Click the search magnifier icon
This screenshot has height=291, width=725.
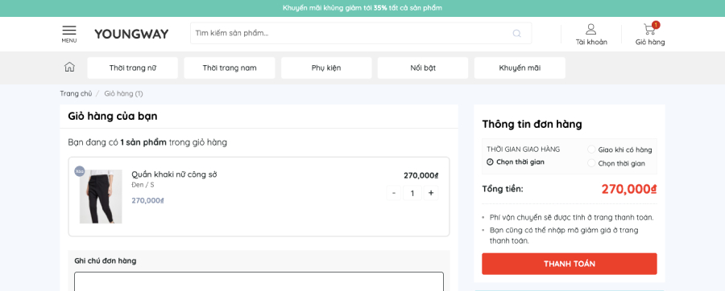(x=517, y=33)
